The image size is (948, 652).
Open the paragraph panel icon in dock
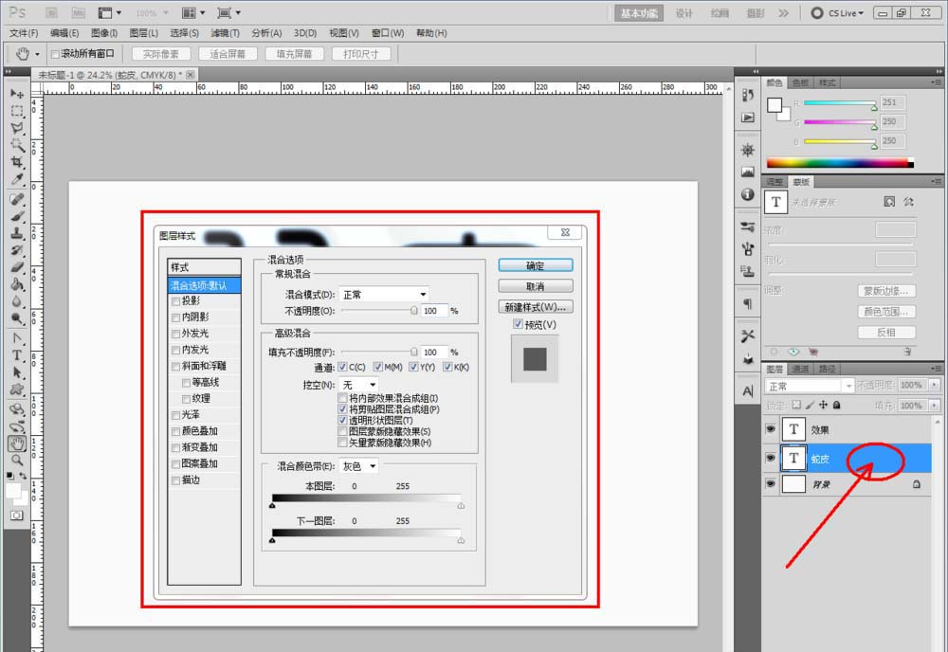tap(748, 304)
